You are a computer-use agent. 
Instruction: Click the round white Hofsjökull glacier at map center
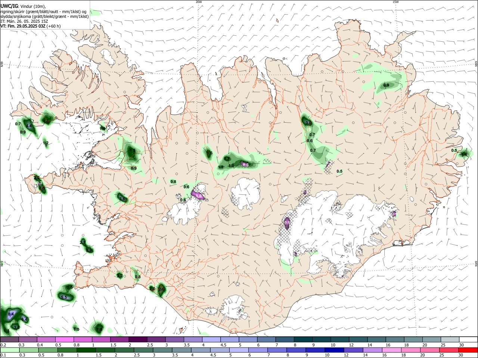245,194
